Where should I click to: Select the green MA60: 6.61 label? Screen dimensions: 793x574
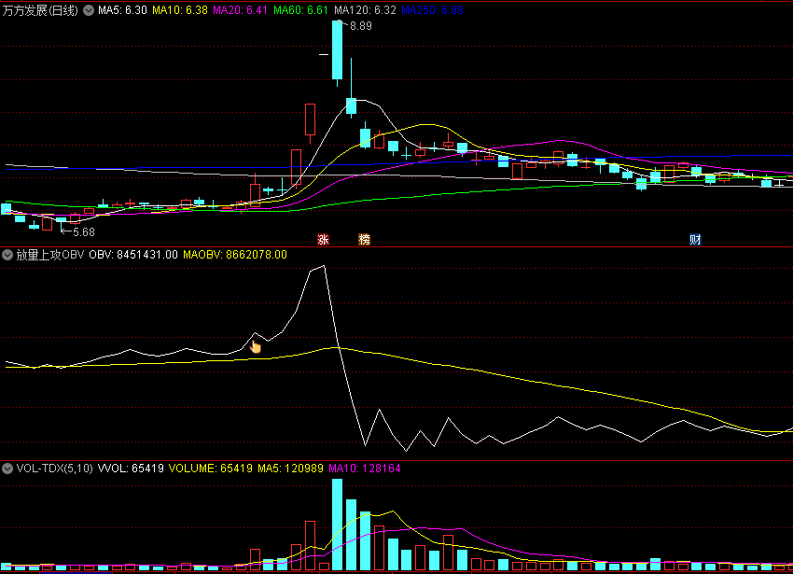point(301,10)
